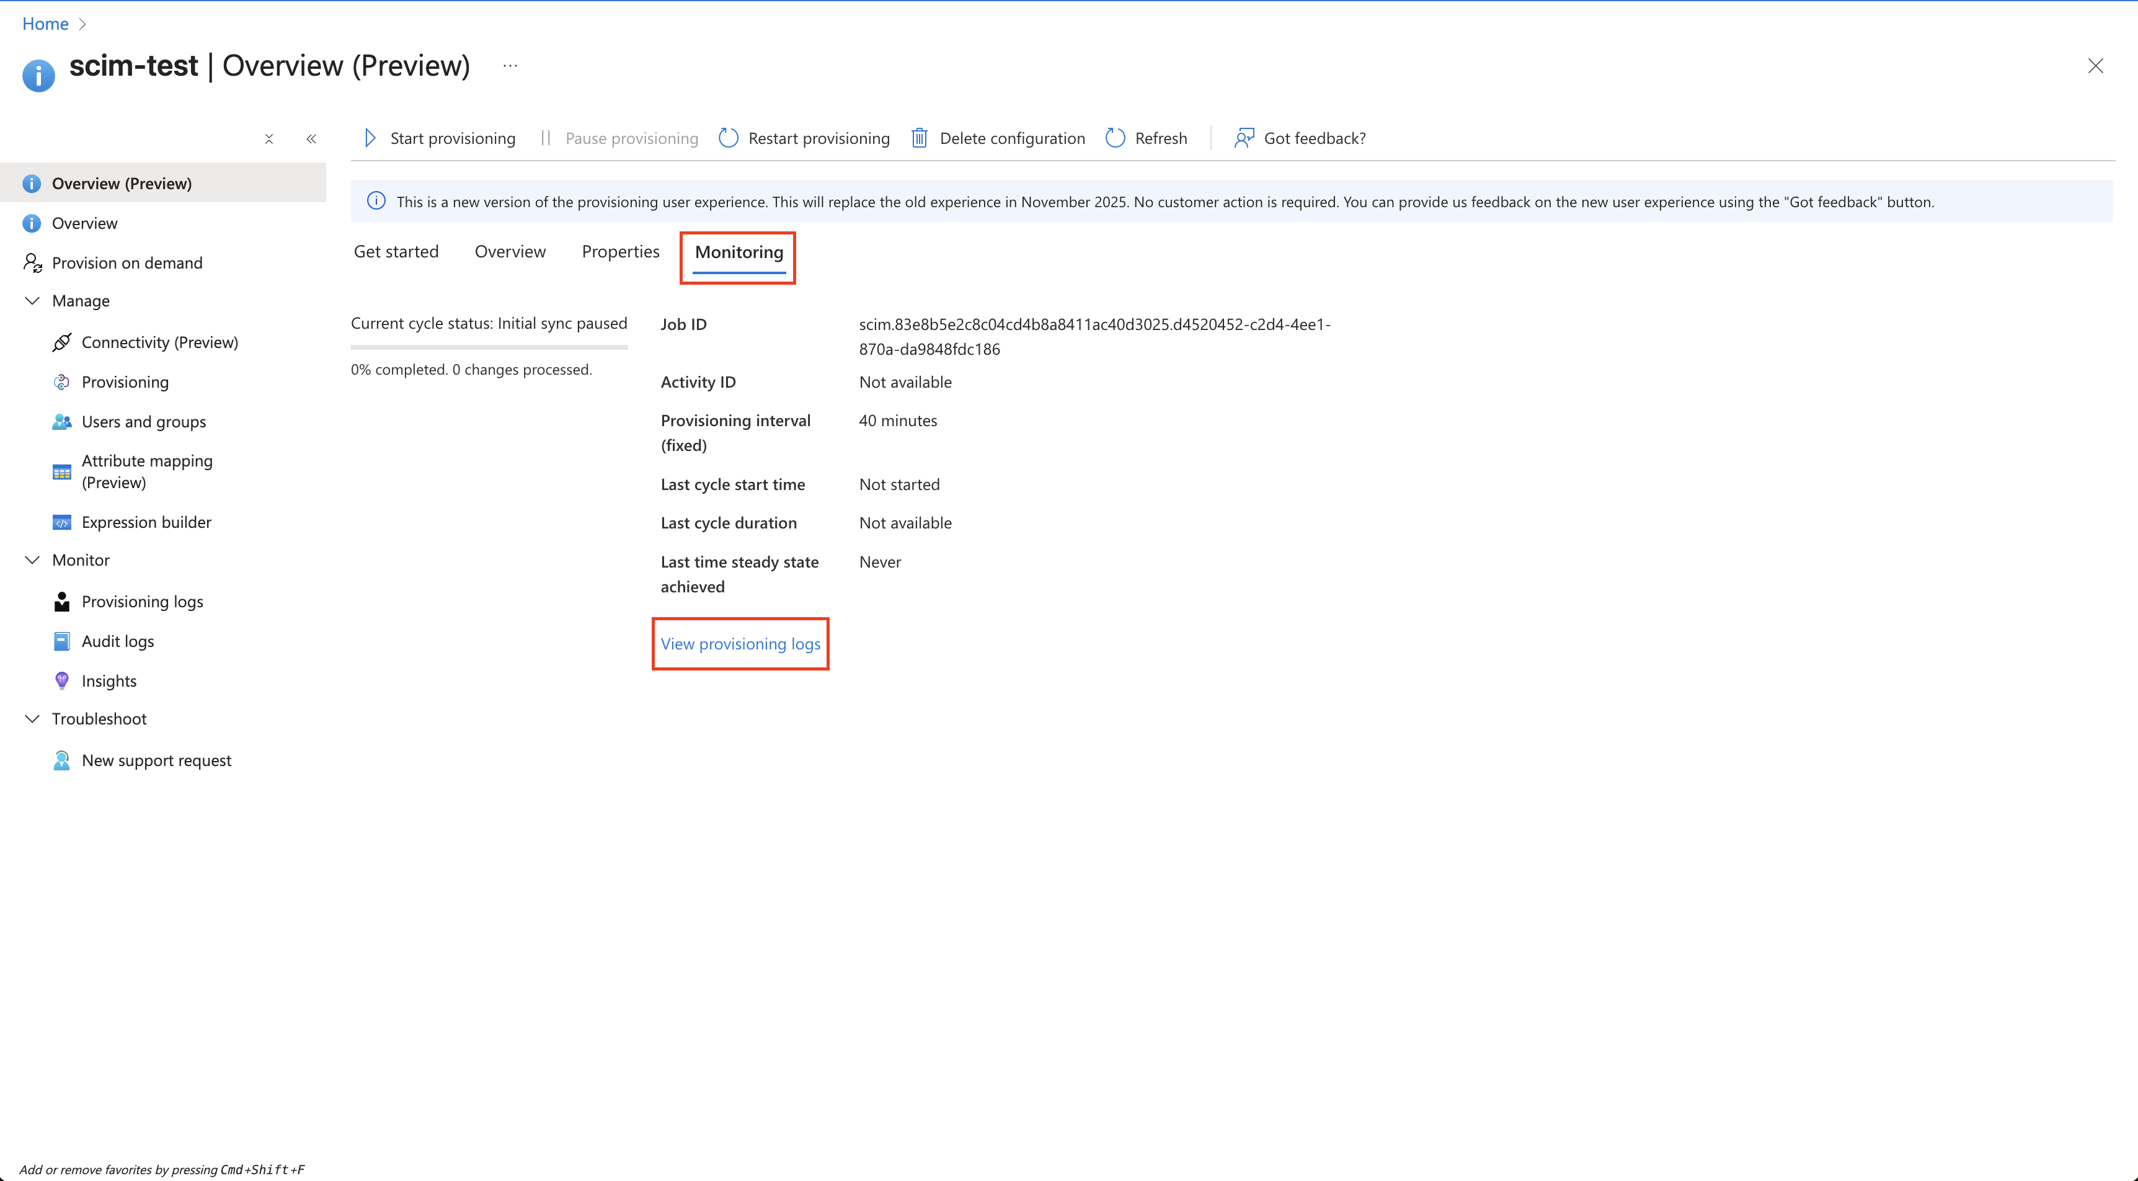Open Audit logs in sidebar

point(117,641)
